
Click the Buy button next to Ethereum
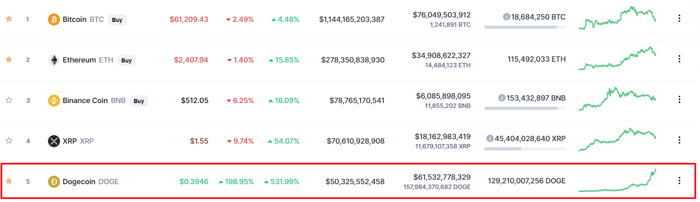[127, 60]
